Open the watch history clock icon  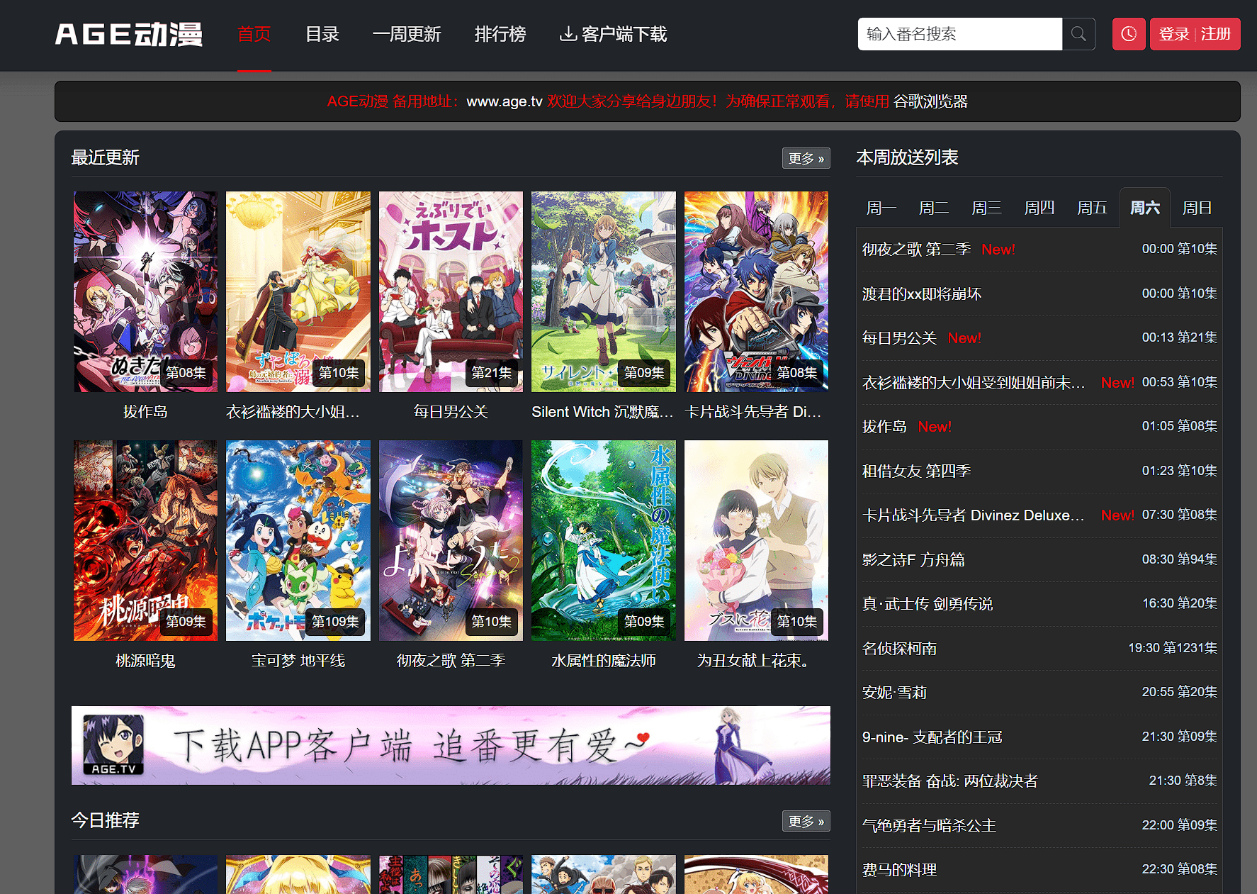(x=1129, y=34)
